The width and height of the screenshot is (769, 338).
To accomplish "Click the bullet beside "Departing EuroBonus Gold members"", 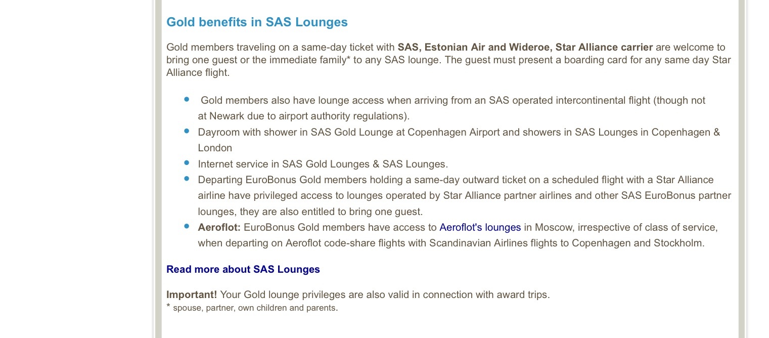I will tap(187, 179).
